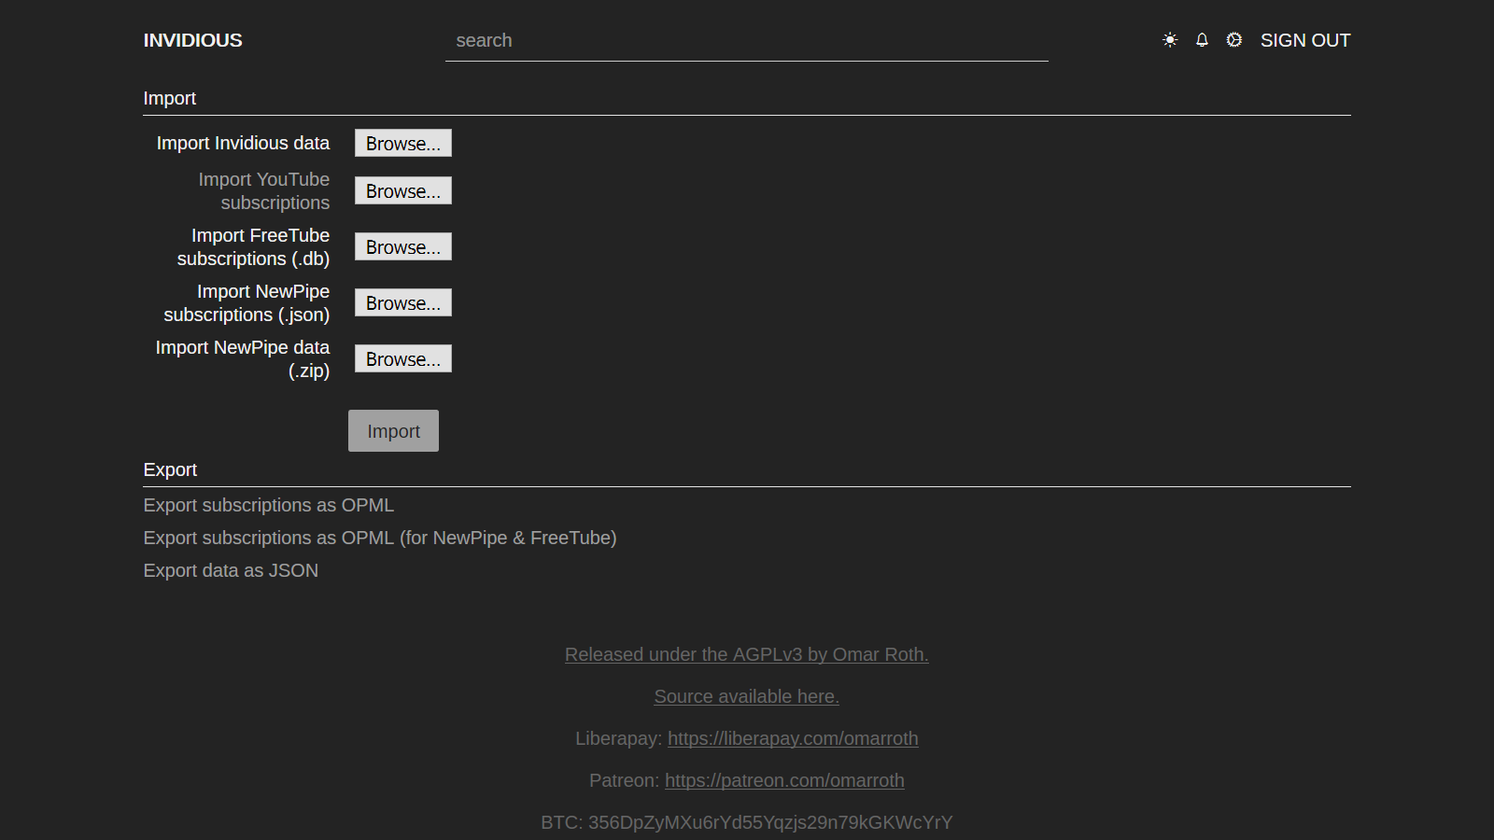Image resolution: width=1494 pixels, height=840 pixels.
Task: Open the AGPLv3 license link
Action: 746,654
